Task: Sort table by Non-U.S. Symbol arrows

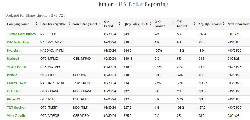Action: pos(100,24)
